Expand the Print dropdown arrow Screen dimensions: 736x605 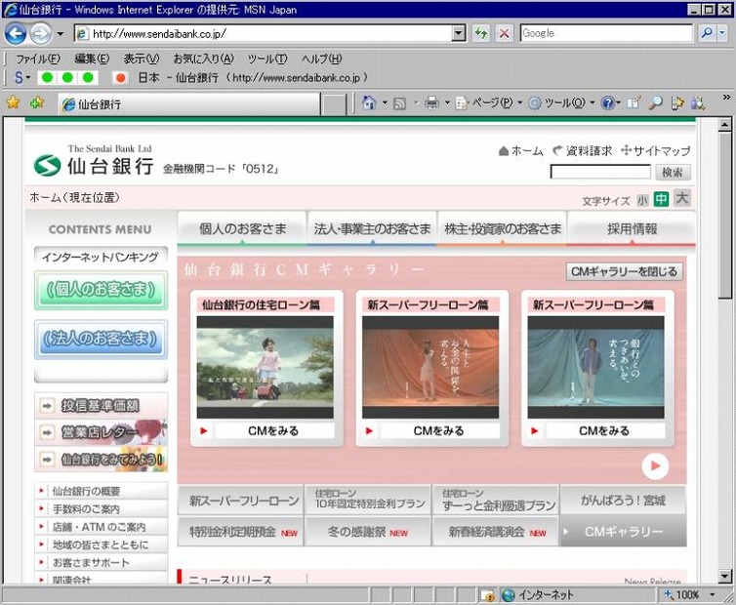447,102
